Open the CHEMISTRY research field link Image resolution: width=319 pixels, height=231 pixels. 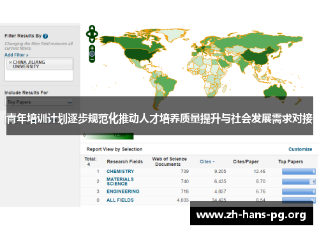[121, 171]
